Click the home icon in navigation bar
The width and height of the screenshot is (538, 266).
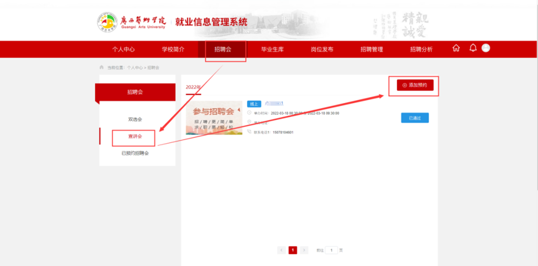pos(456,48)
